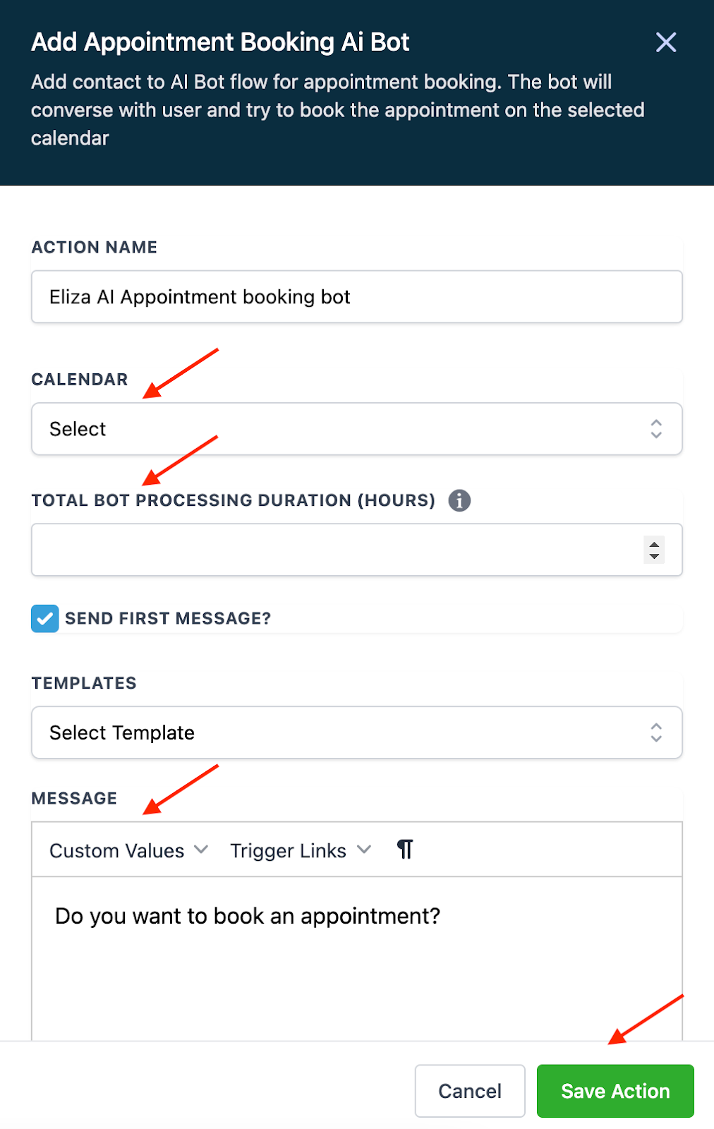Open the Select Template dropdown
This screenshot has width=714, height=1129.
coord(356,732)
